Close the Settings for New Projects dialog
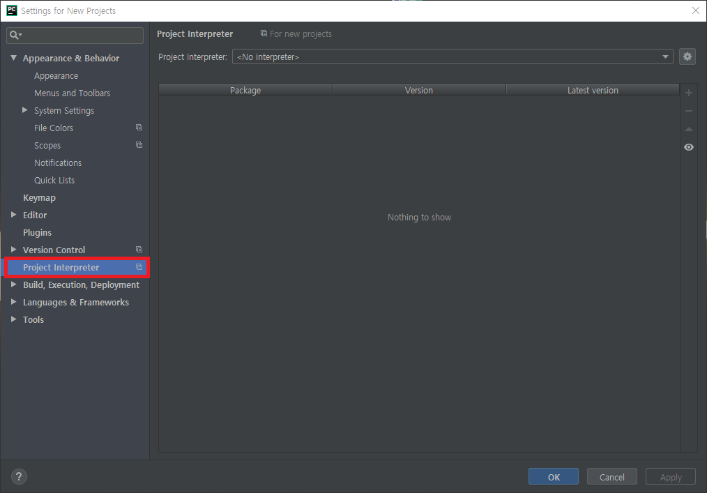 tap(695, 11)
